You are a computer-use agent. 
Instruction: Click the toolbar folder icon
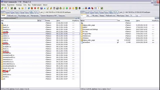pyautogui.click(x=22, y=8)
